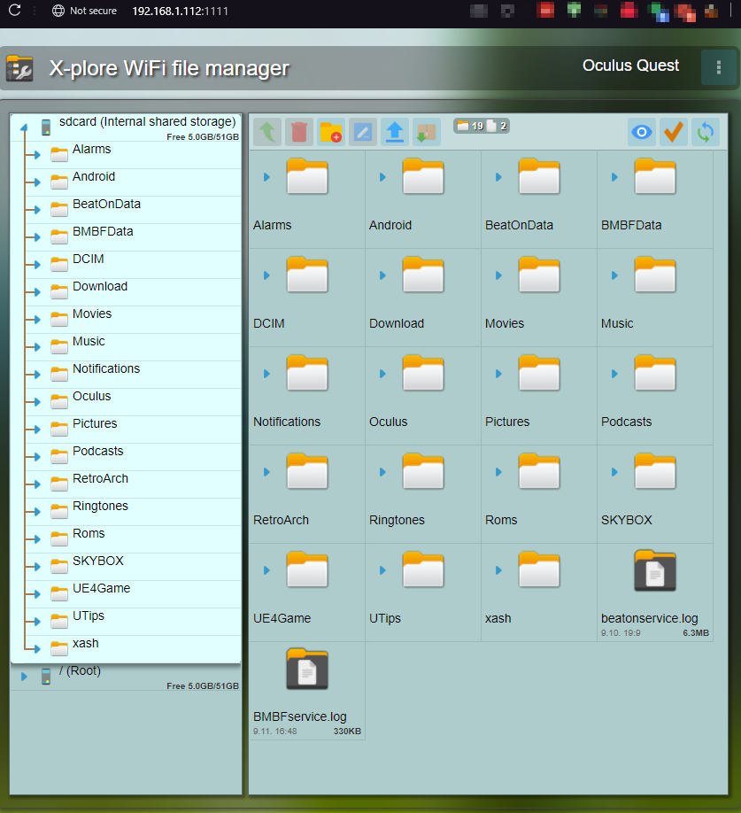741x813 pixels.
Task: Click the 19 folders 2 files counter
Action: (482, 126)
